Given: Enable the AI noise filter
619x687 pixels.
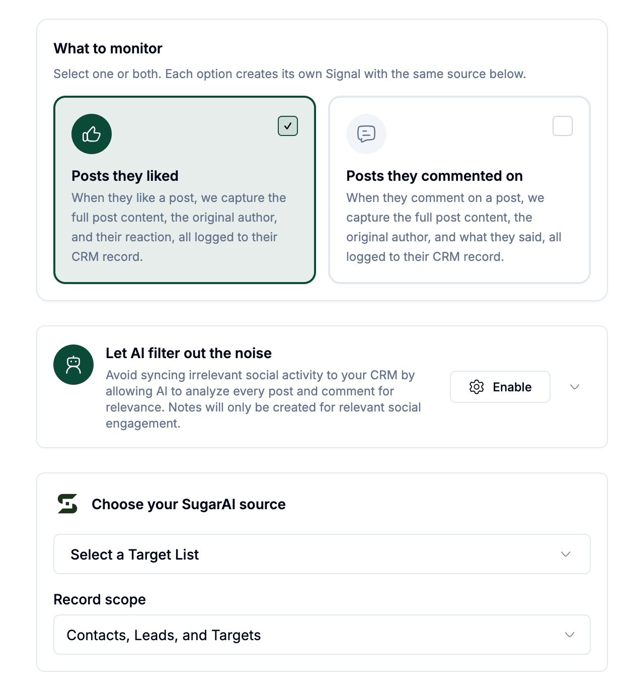Looking at the screenshot, I should [x=500, y=387].
